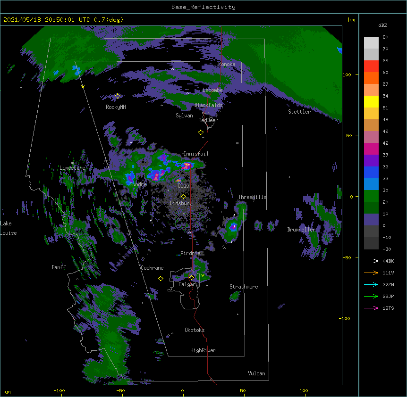Select the Okotoks label
Screen dimensions: 407x397
coord(195,330)
